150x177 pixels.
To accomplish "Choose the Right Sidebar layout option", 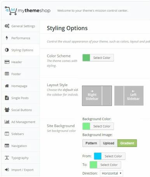I will click(97, 96).
